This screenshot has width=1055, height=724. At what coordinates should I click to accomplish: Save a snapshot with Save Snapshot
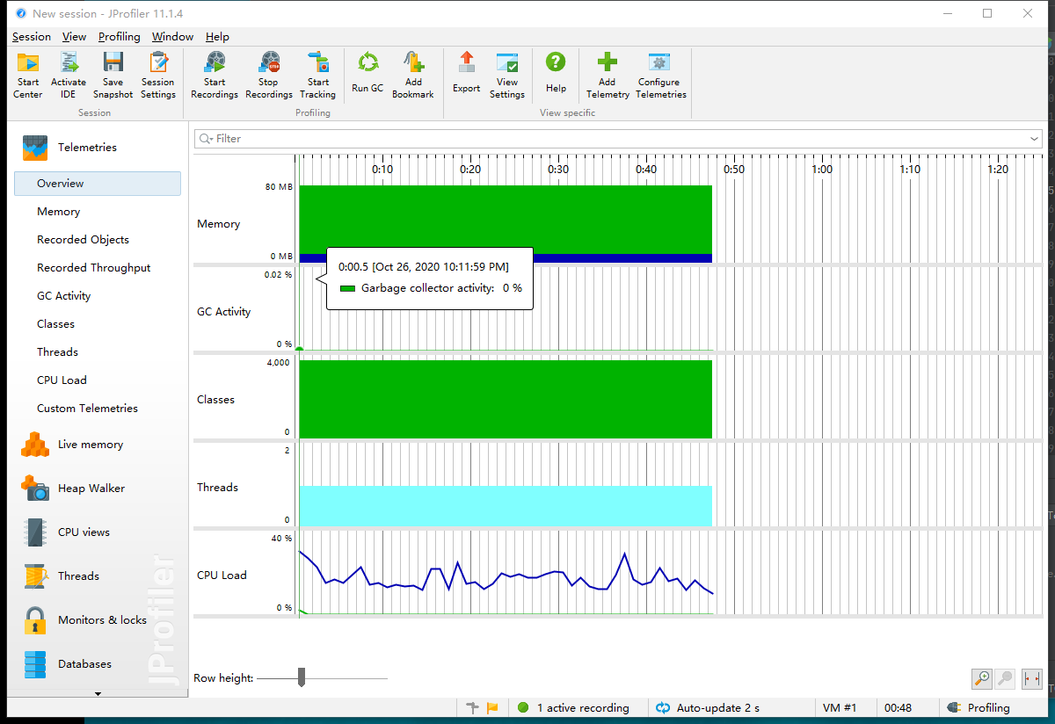click(113, 76)
